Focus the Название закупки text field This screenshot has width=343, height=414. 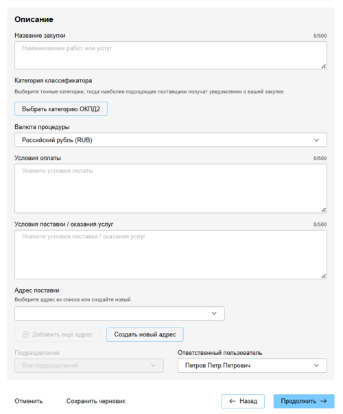pos(171,56)
